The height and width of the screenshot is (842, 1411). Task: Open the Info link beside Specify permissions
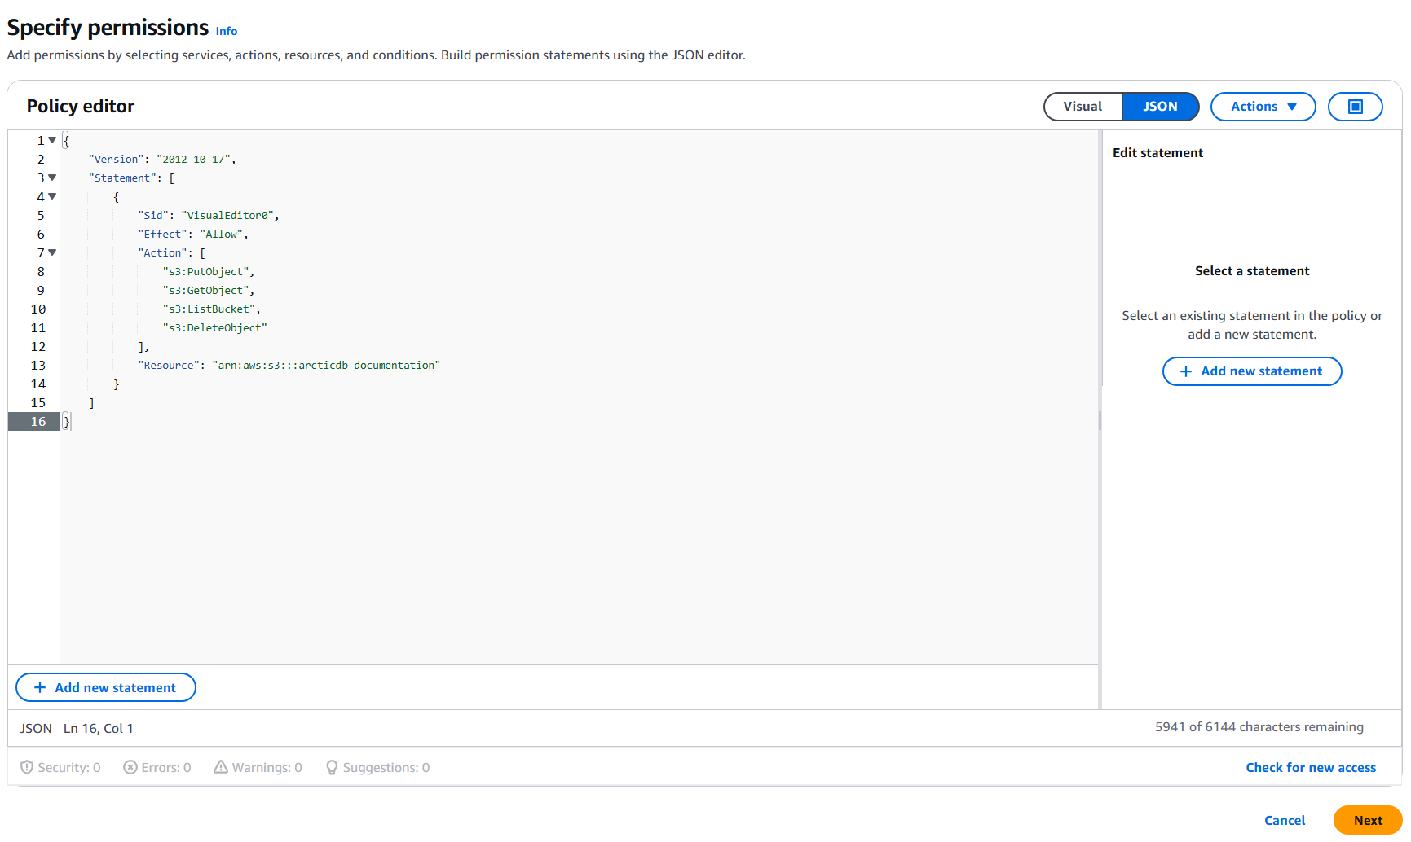click(x=227, y=31)
